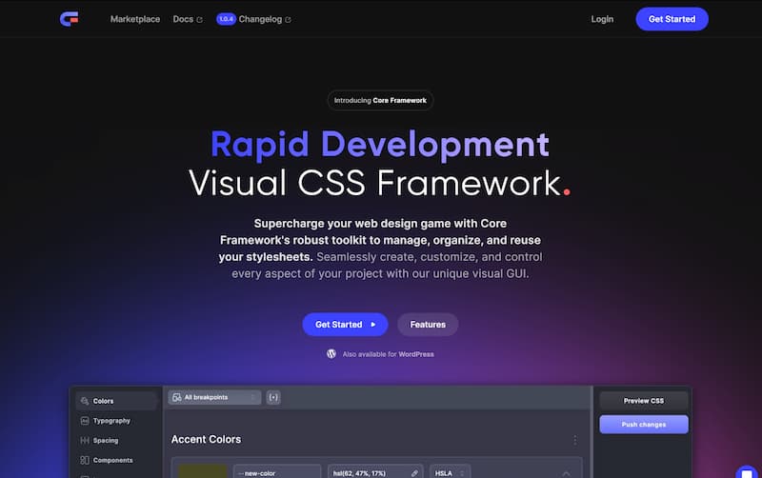Click the Core Framework logo in header

tap(69, 19)
